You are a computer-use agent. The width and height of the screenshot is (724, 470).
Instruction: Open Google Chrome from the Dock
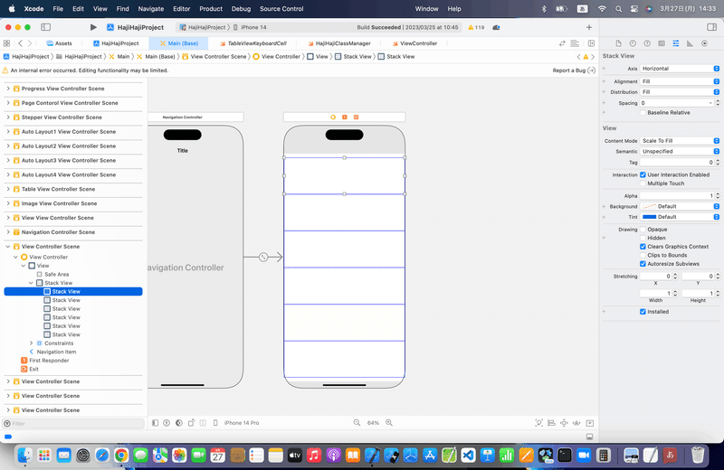[x=121, y=456]
